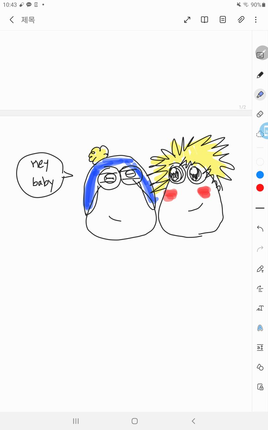The width and height of the screenshot is (268, 430).
Task: Tap the Wi-Fi status icon
Action: pos(246,5)
